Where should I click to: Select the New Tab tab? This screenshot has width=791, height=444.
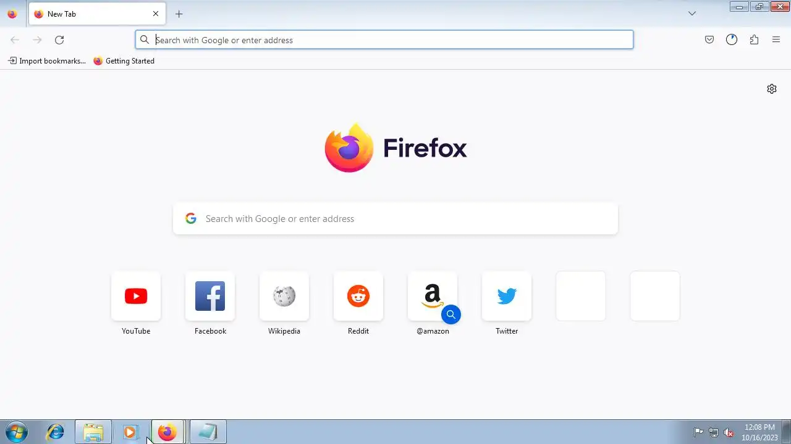(x=96, y=14)
